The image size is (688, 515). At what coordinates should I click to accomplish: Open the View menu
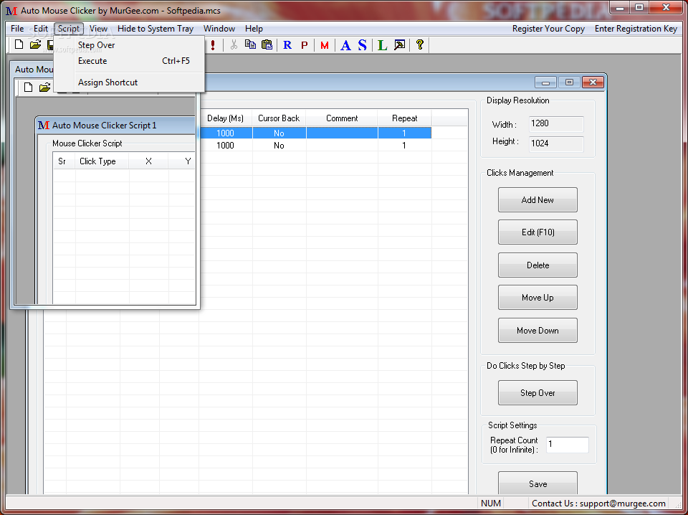tap(98, 29)
